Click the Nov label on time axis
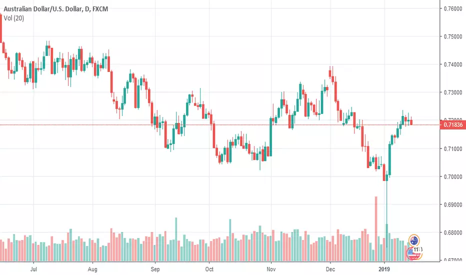This screenshot has width=466, height=275. 271,269
